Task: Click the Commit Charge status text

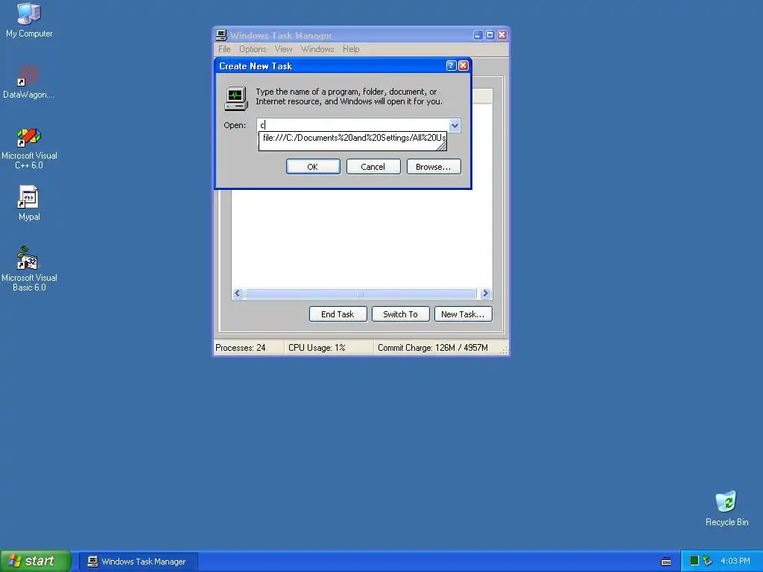Action: (x=433, y=348)
